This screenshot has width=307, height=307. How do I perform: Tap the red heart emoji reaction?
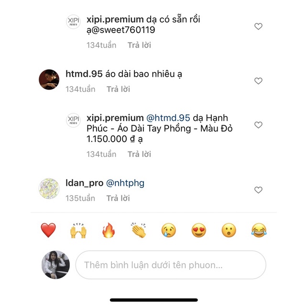tap(48, 230)
